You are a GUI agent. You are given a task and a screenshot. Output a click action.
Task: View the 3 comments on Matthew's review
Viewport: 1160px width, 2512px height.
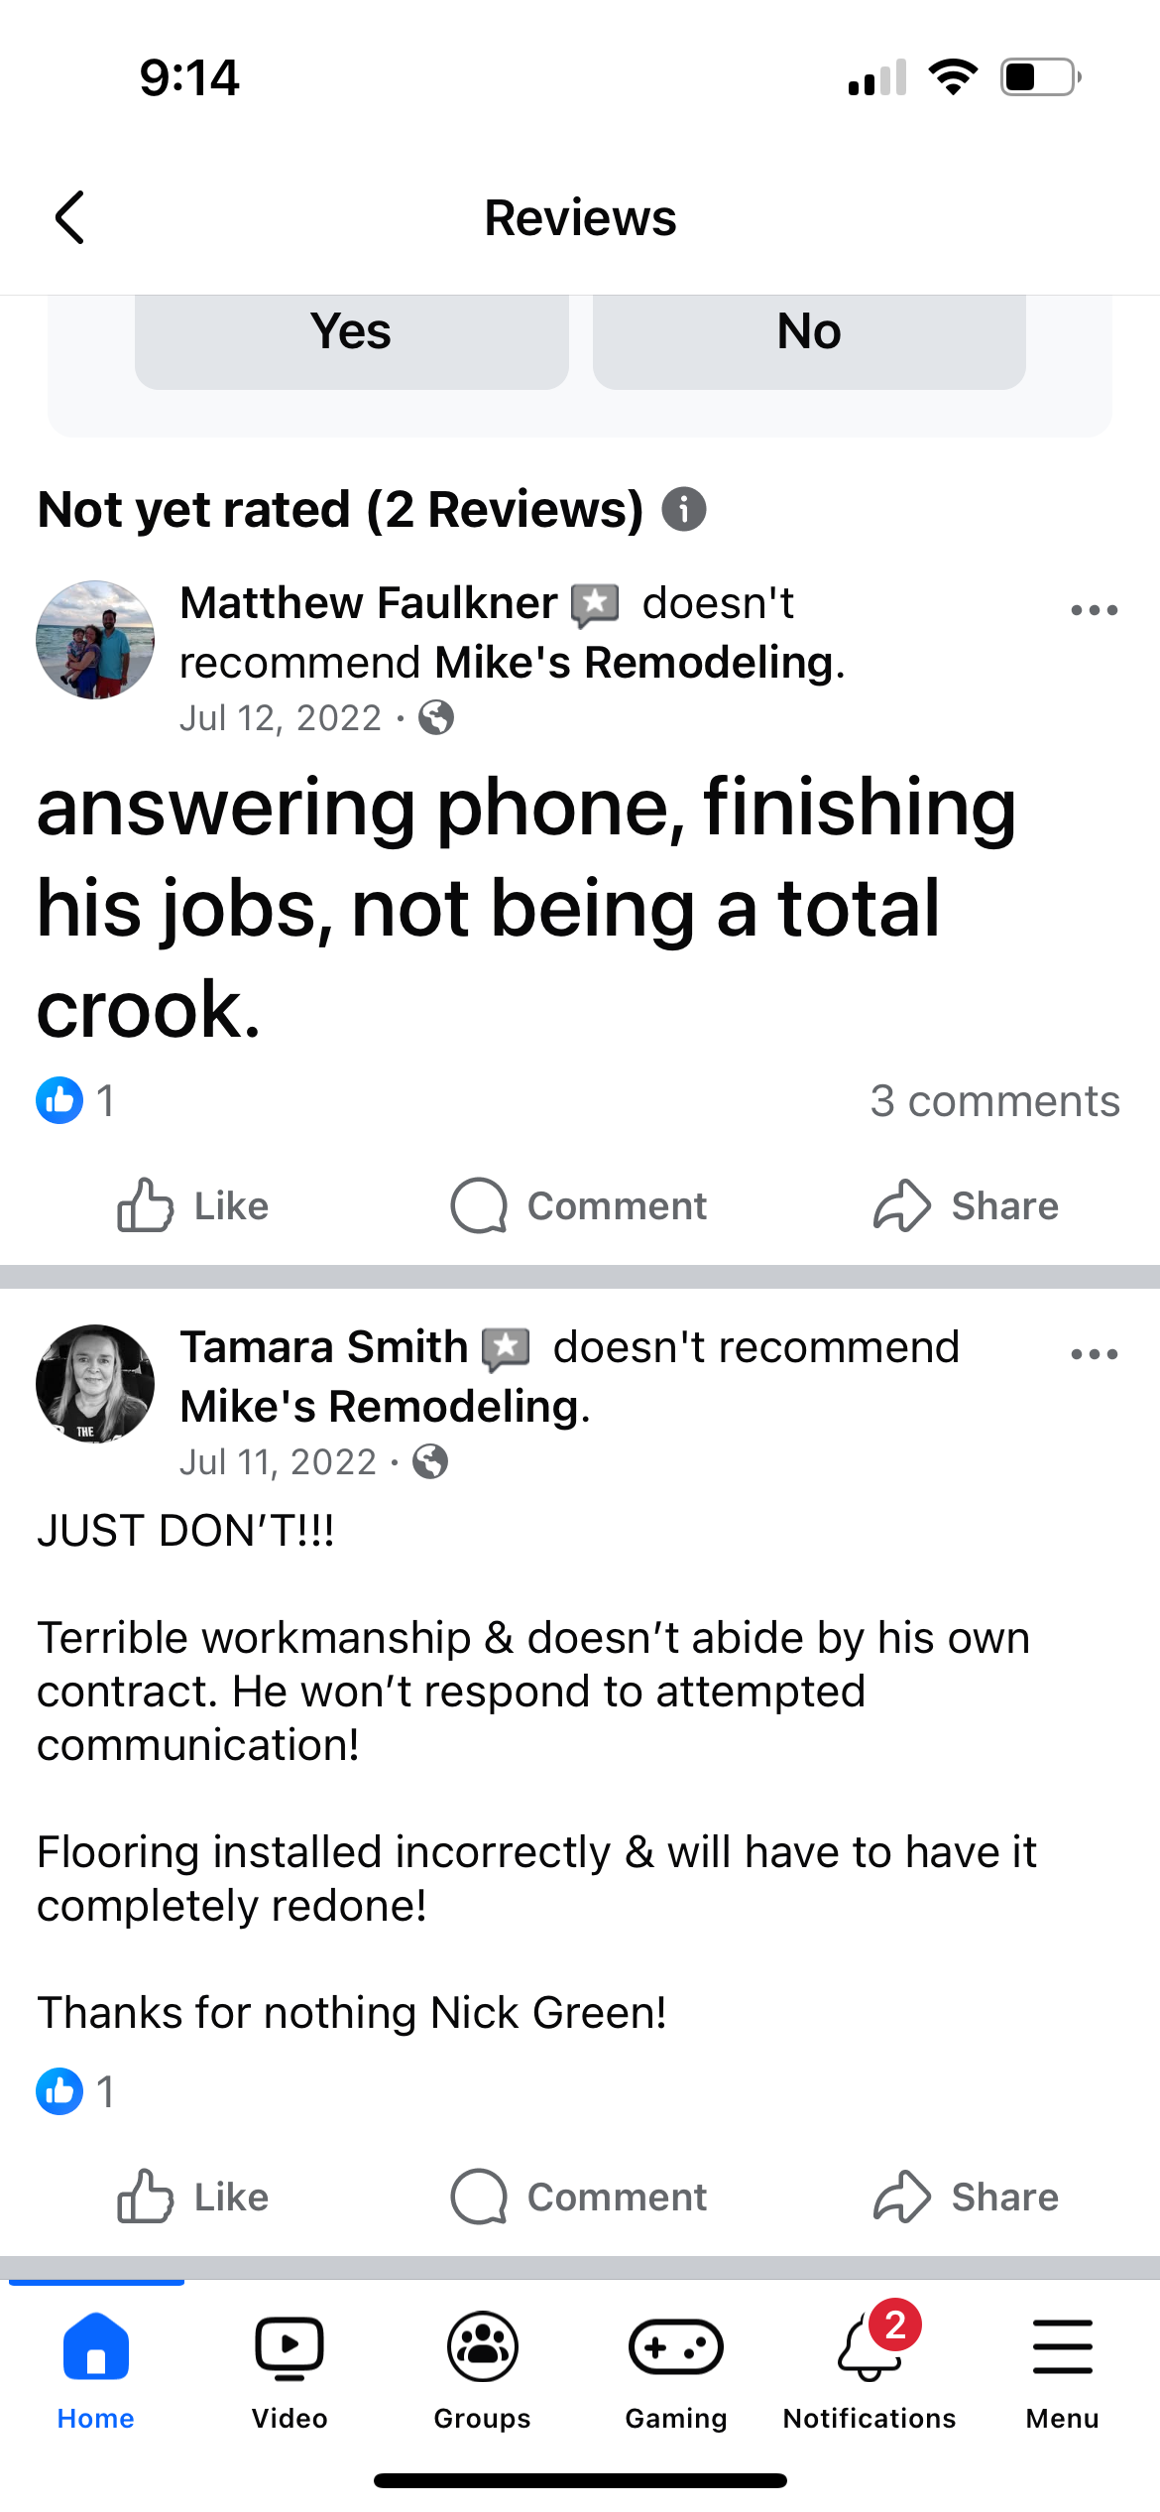click(995, 1101)
